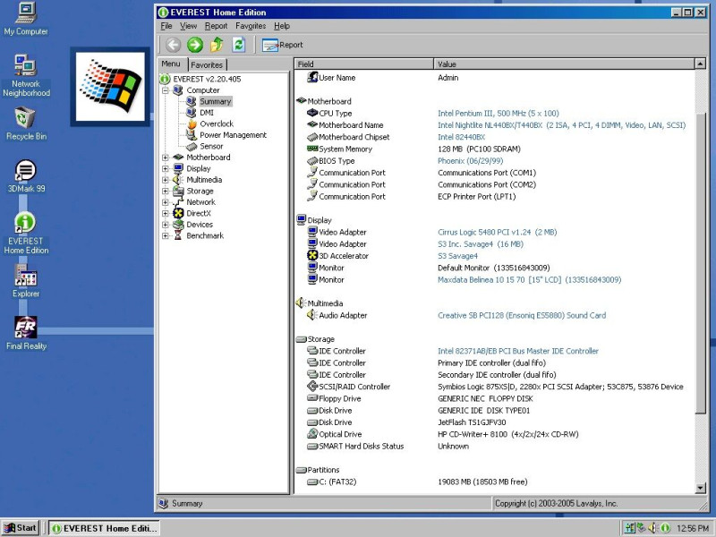The height and width of the screenshot is (537, 716).
Task: Click the Refresh toolbar icon
Action: pos(238,45)
